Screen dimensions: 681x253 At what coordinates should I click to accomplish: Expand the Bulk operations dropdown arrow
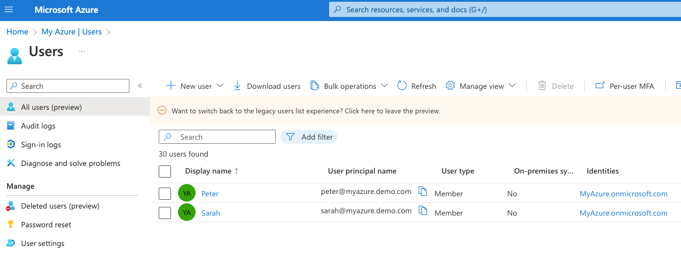coord(384,86)
